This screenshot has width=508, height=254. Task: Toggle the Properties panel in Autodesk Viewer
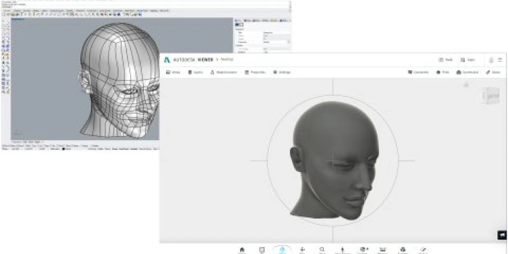(x=255, y=72)
